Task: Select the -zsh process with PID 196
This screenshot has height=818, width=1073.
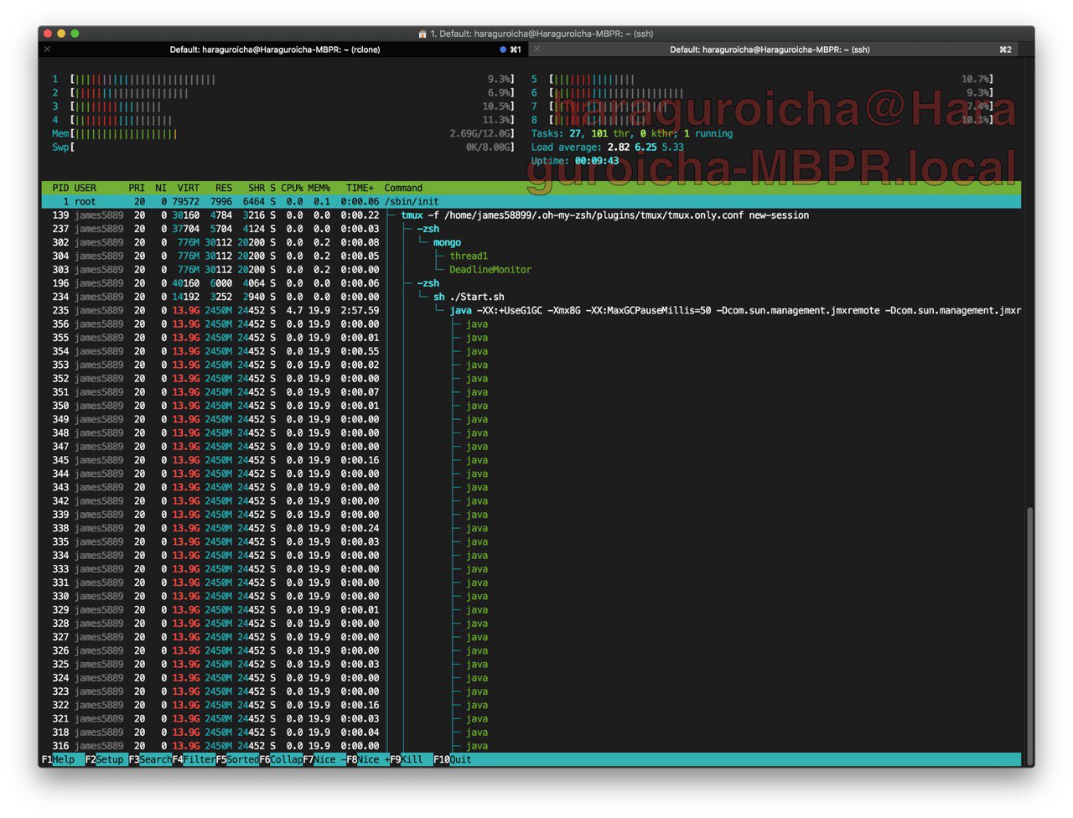Action: [531, 283]
